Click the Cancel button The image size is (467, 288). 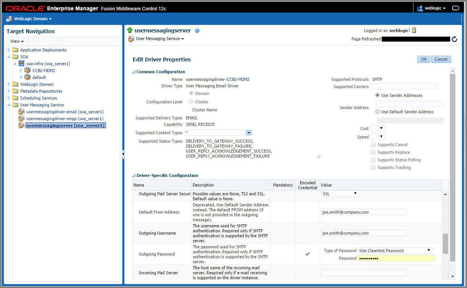[441, 59]
